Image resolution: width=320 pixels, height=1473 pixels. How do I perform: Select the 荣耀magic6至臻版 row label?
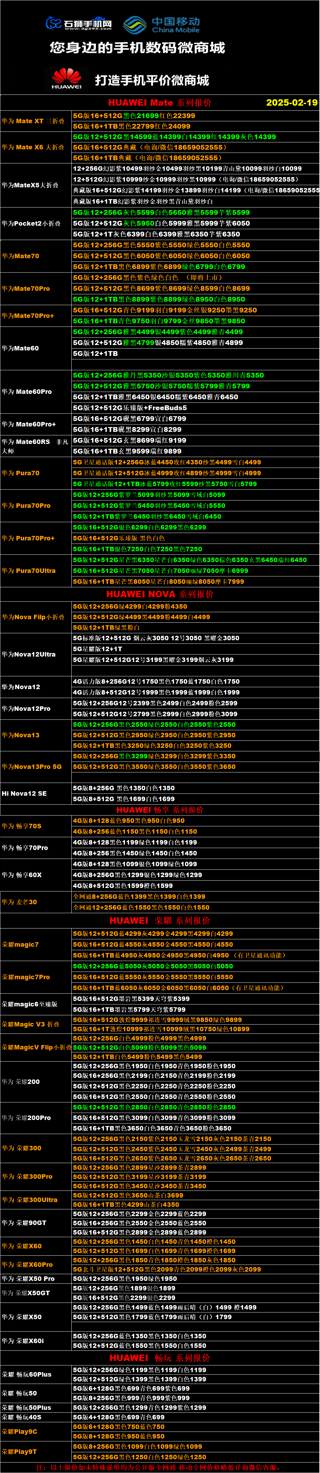(x=30, y=1004)
